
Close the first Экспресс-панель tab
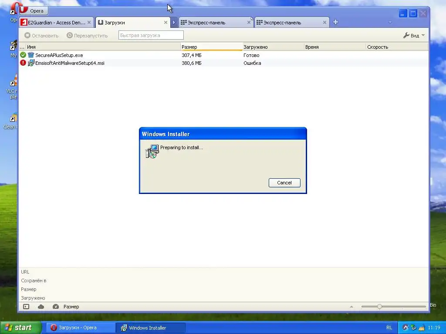(x=249, y=23)
